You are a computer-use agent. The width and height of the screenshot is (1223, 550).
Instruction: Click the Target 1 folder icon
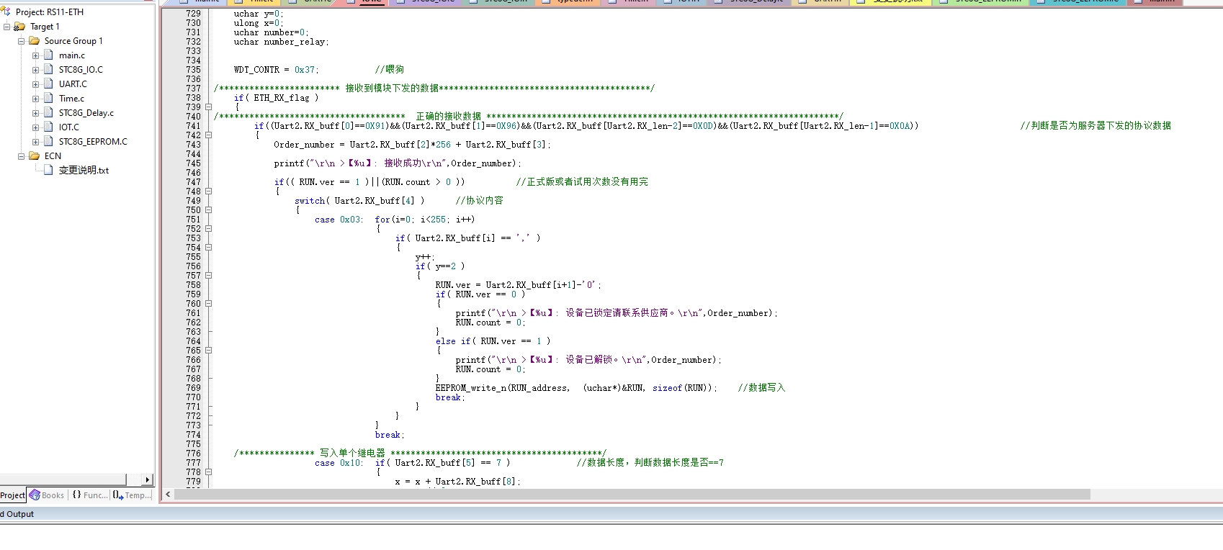tap(19, 27)
